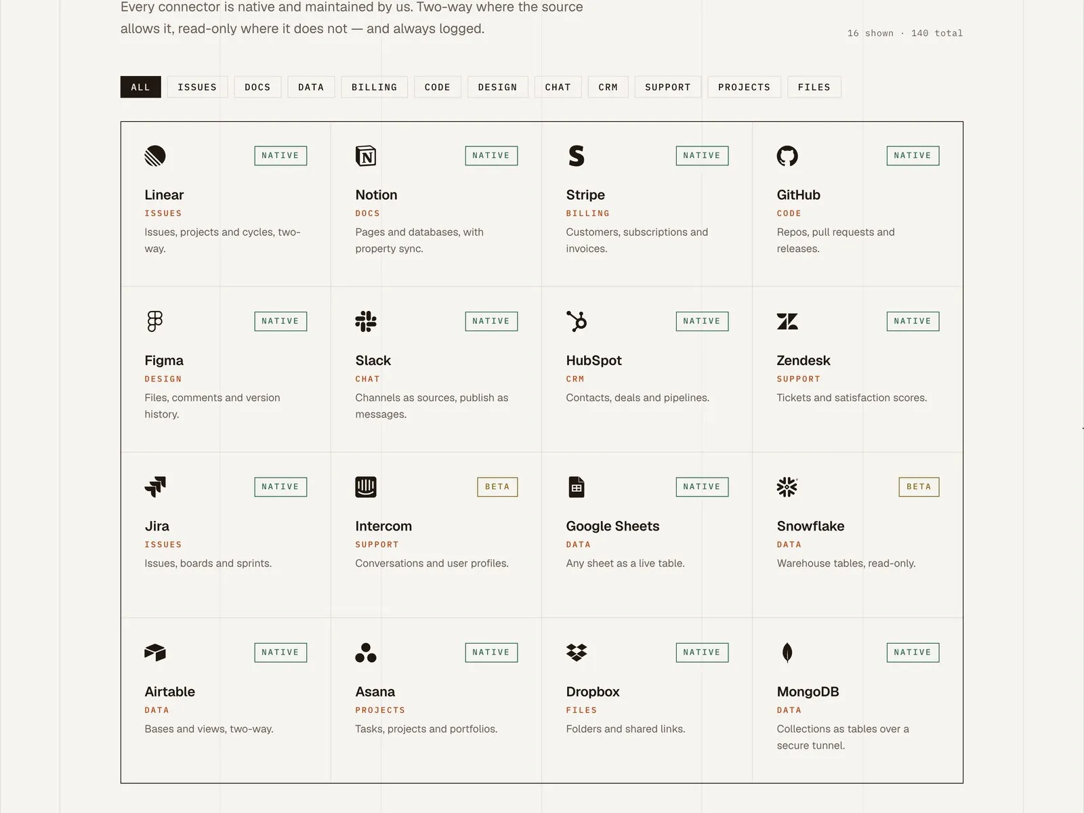Screen dimensions: 1084x813
Task: Click the Stripe logo icon
Action: (577, 156)
